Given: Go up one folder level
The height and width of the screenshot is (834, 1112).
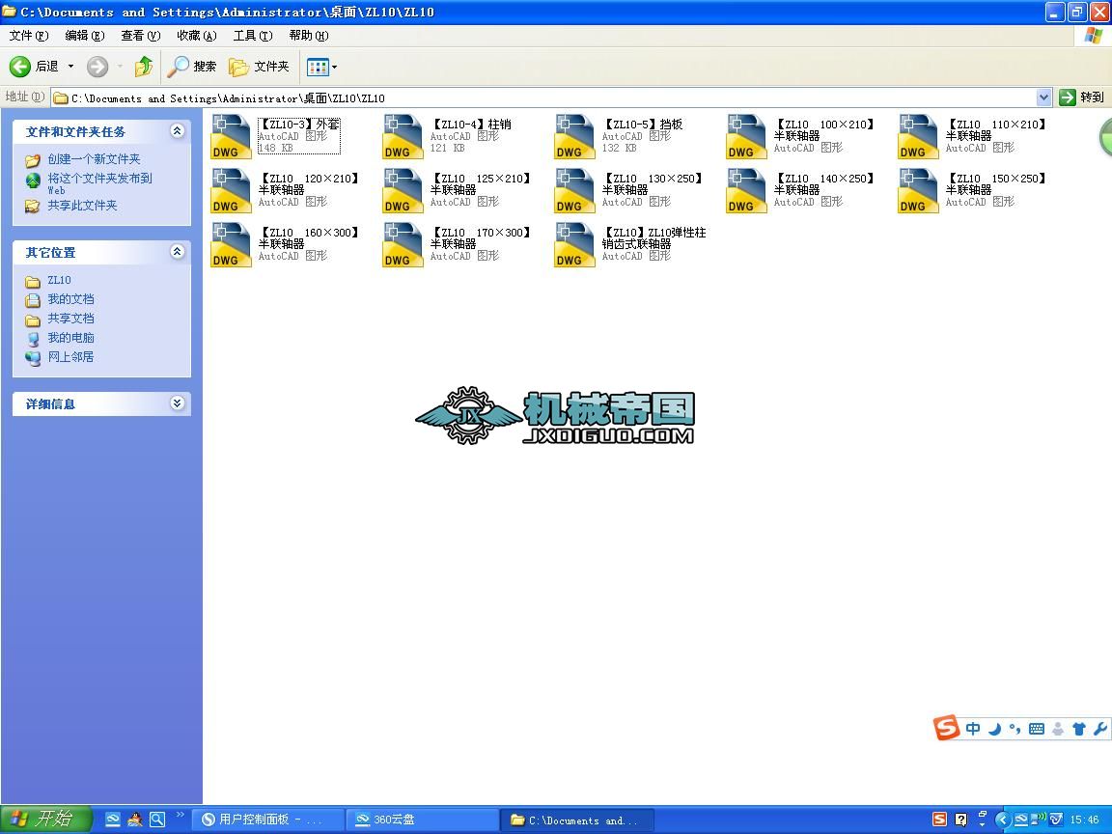Looking at the screenshot, I should (143, 67).
